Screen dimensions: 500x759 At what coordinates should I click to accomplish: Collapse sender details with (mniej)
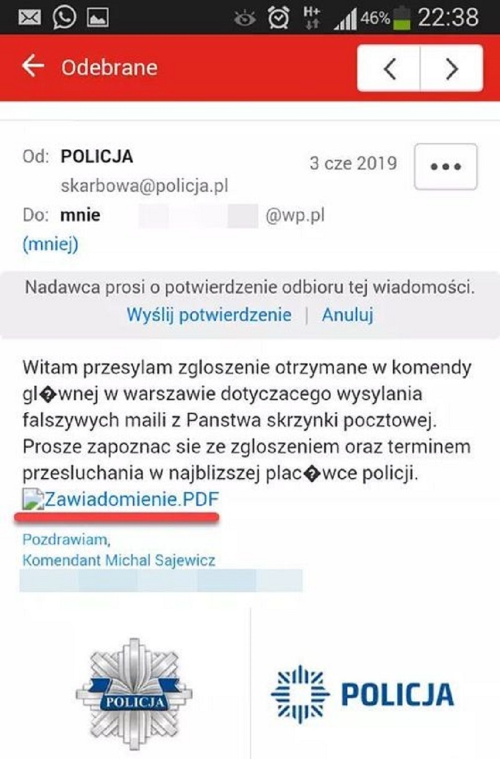51,243
